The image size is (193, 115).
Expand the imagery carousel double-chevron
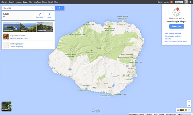tap(189, 110)
